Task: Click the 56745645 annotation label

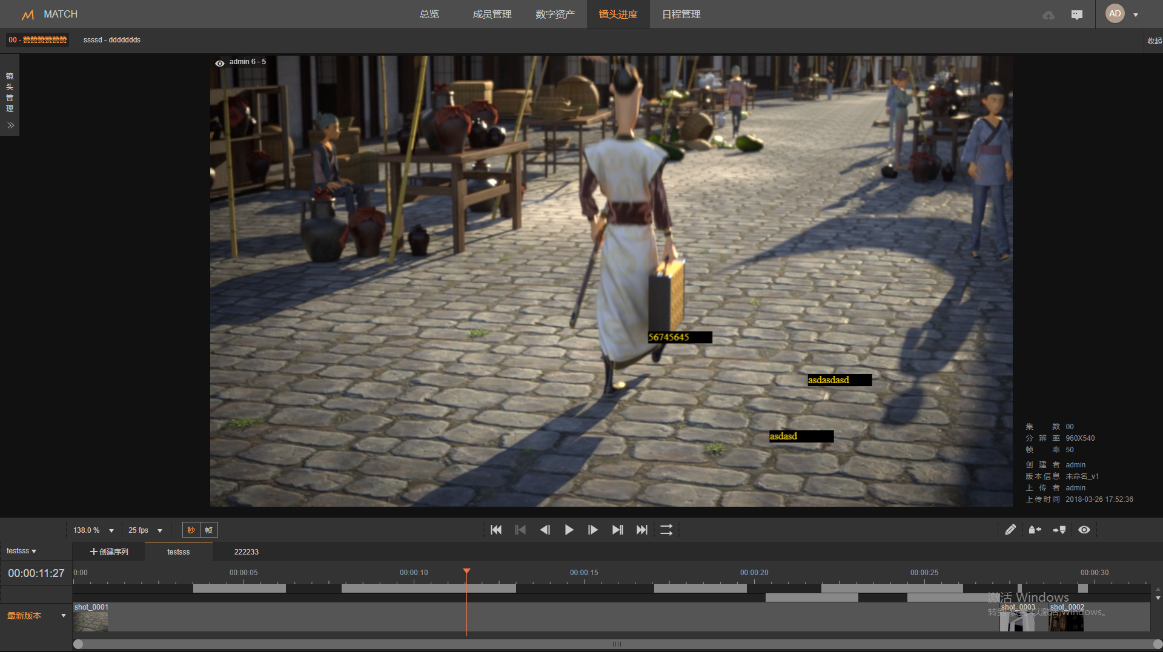Action: (680, 337)
